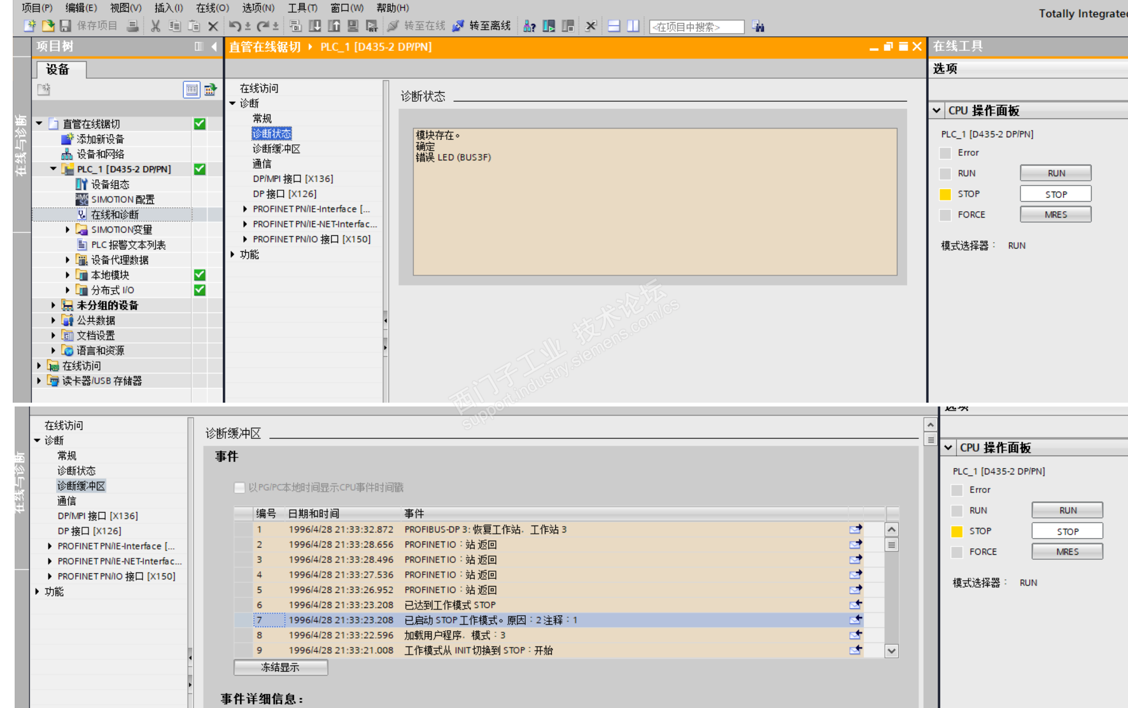The width and height of the screenshot is (1128, 708).
Task: Expand the 分布式 I/O node
Action: [68, 290]
